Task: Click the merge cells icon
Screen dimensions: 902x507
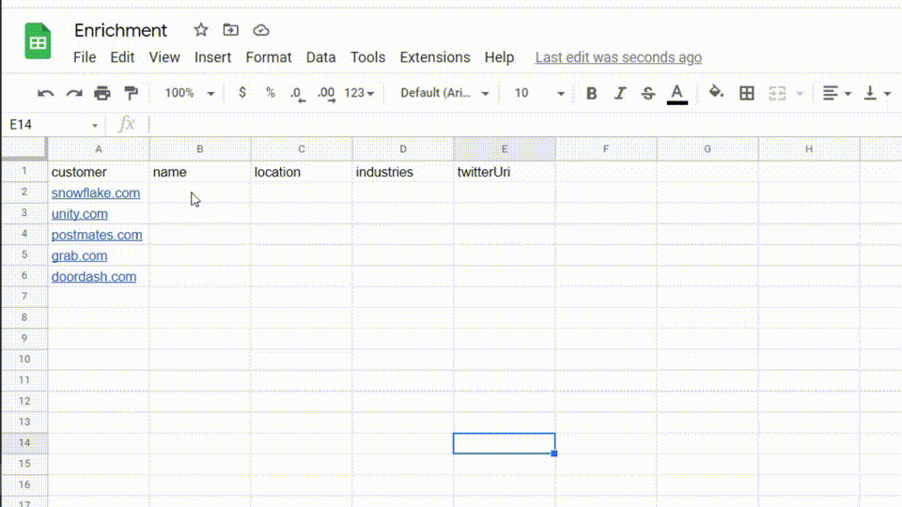Action: 777,93
